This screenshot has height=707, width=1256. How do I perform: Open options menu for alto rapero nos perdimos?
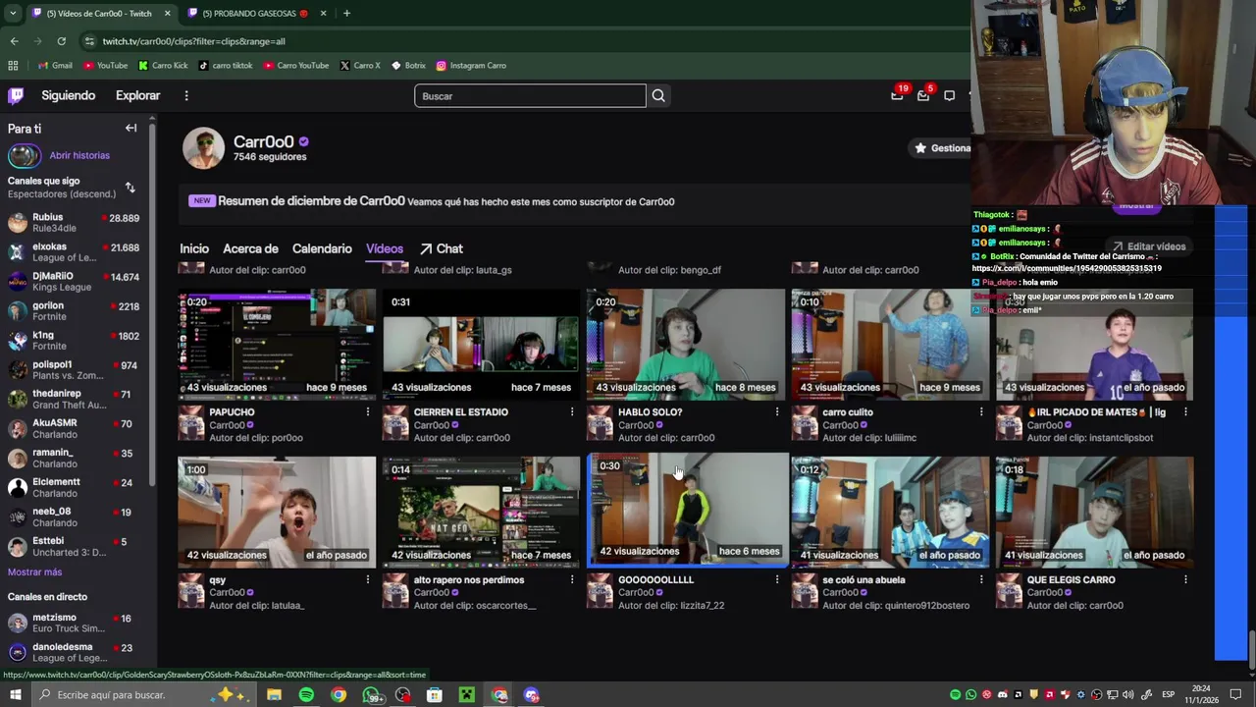[572, 580]
